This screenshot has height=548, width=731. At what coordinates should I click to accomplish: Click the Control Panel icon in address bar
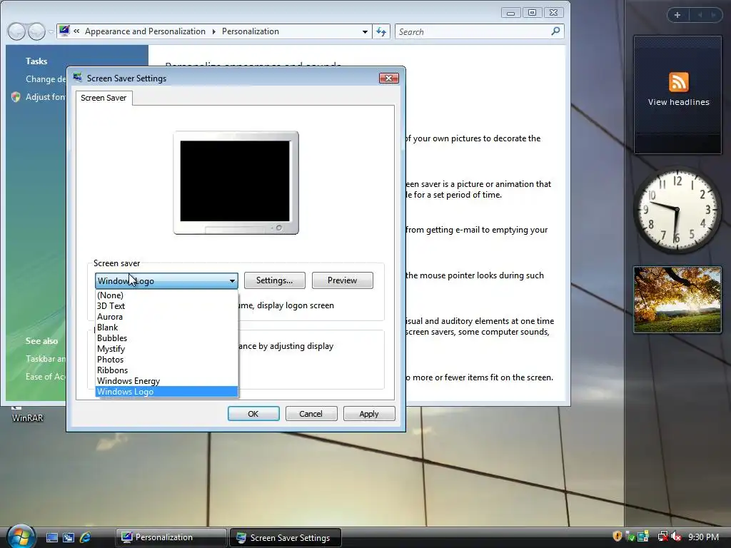pos(64,31)
